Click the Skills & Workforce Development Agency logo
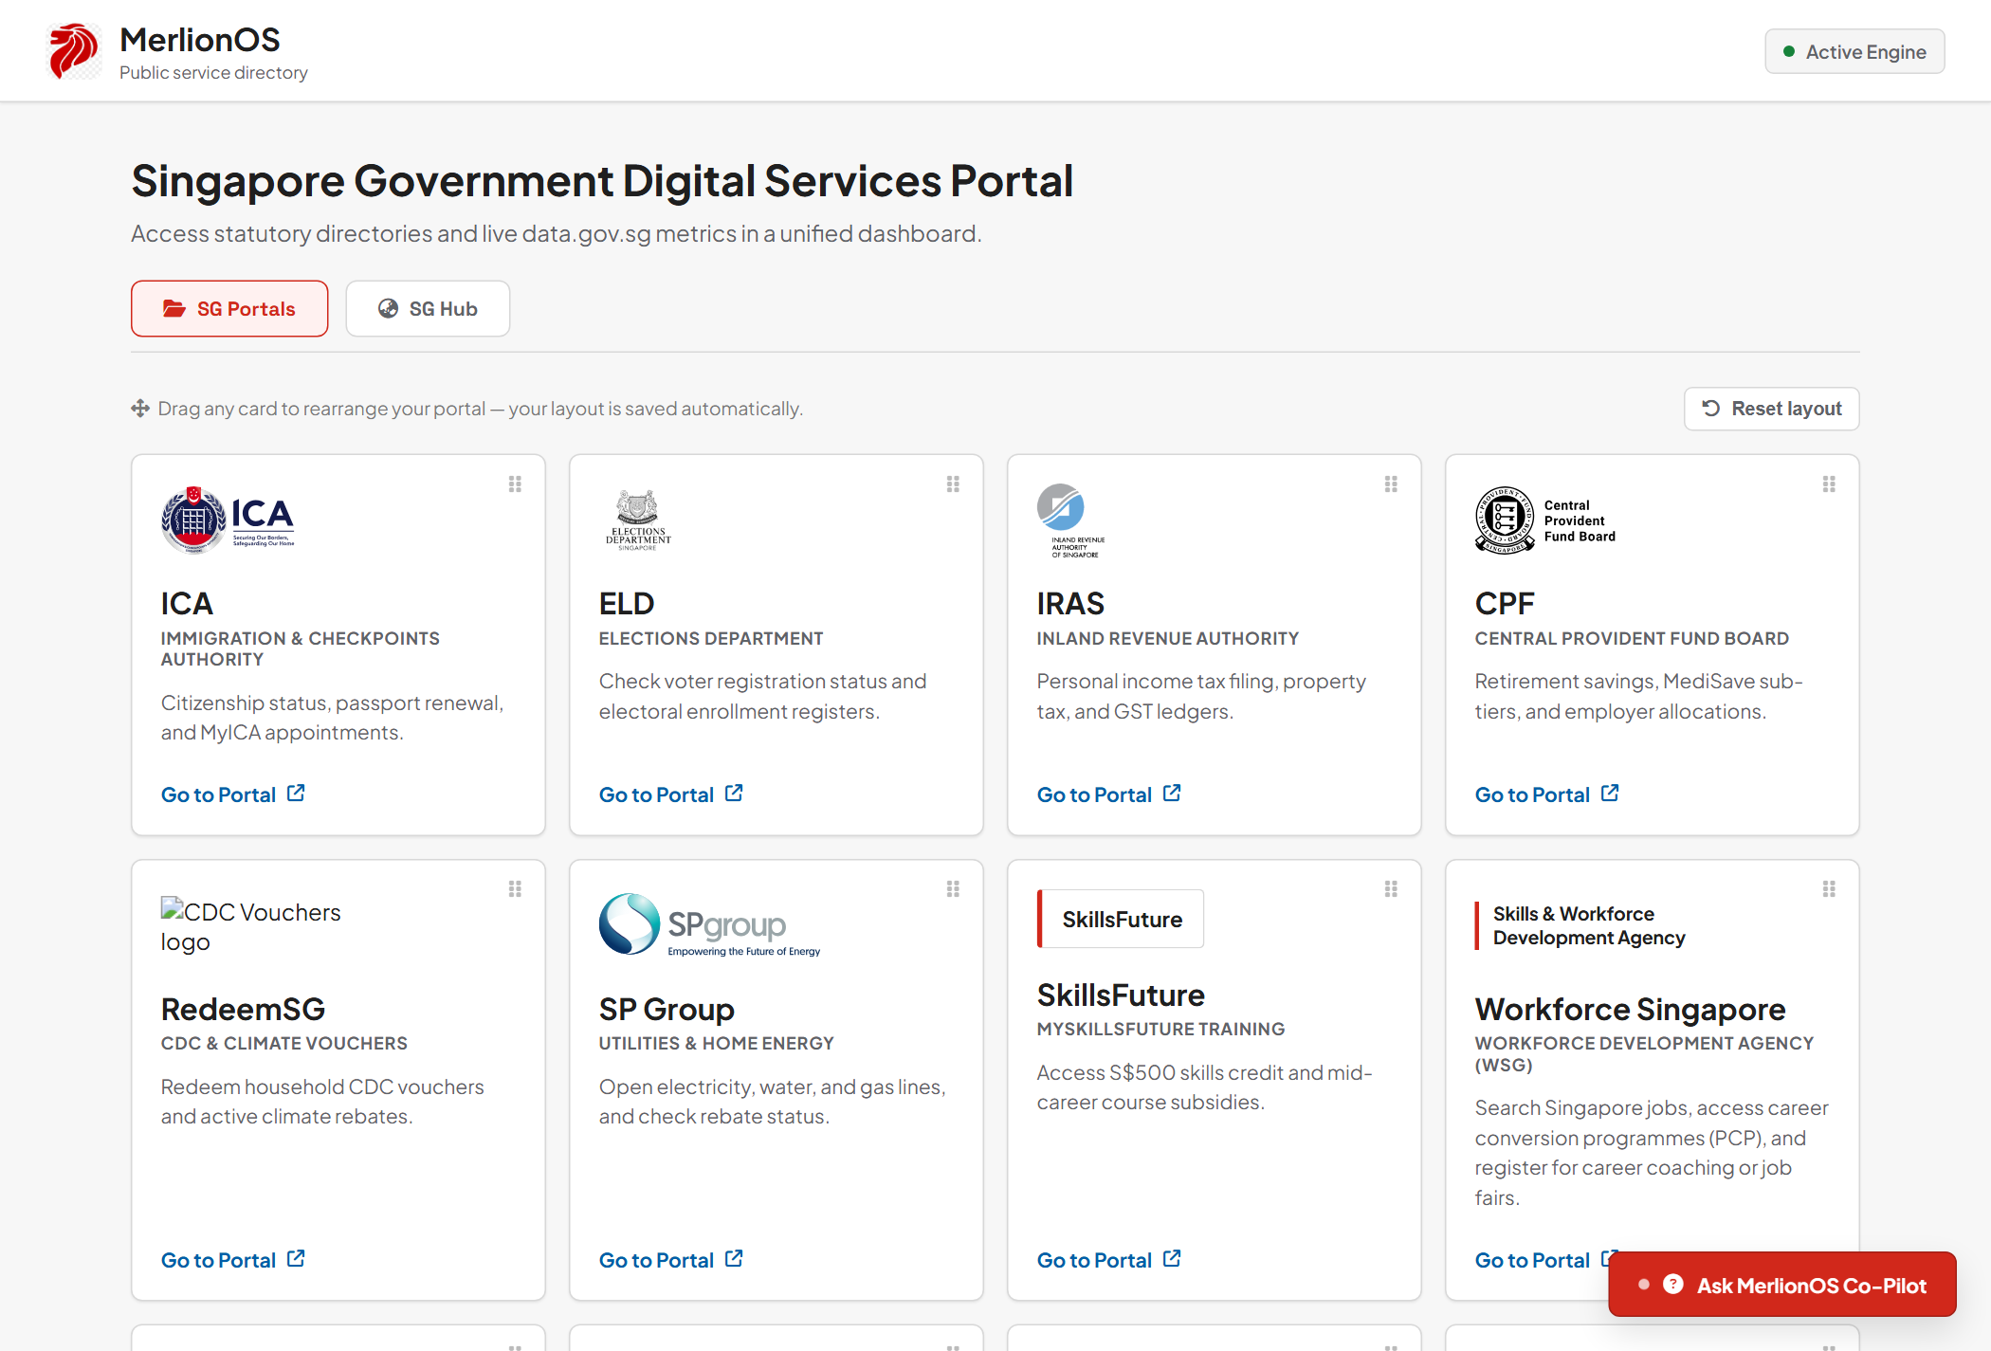This screenshot has height=1351, width=1991. coord(1580,925)
